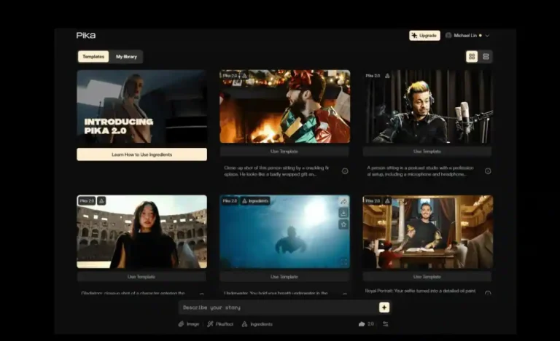Click the ingredients icon on Gladiators thumbnail
560x341 pixels.
click(x=101, y=200)
